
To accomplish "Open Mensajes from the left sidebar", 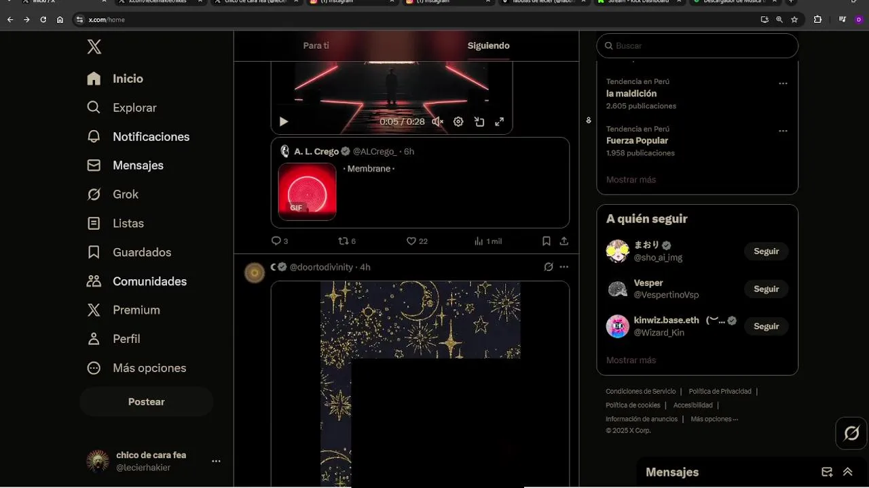I will (x=126, y=165).
